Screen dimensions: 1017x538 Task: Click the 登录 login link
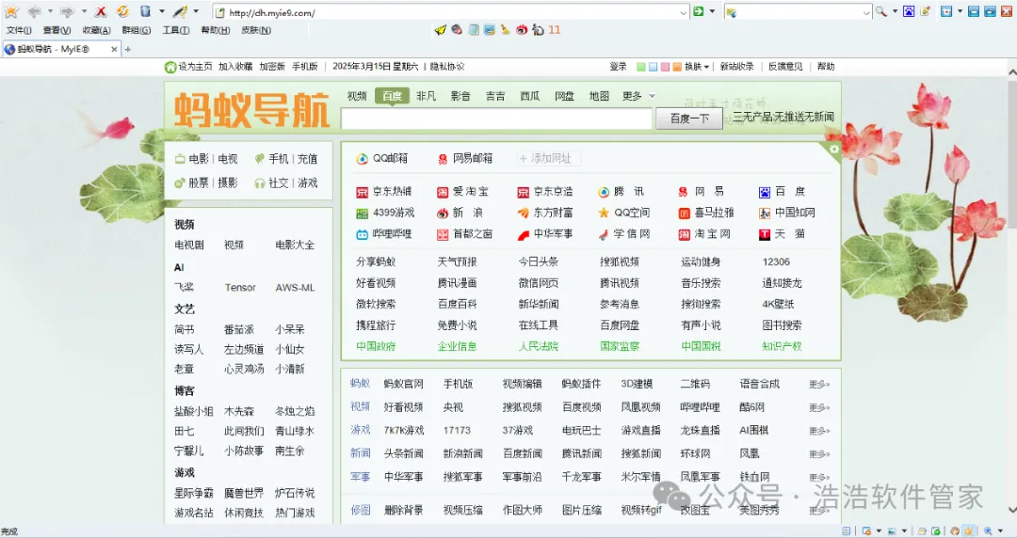618,67
